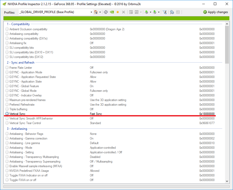Select the Prefered Refreshrate setting name
This screenshot has height=190, width=233.
(x=22, y=105)
